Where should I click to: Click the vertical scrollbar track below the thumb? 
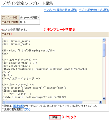pyautogui.click(x=104, y=77)
